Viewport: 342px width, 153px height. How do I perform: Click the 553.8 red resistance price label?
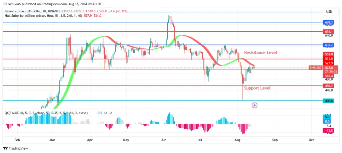click(329, 54)
